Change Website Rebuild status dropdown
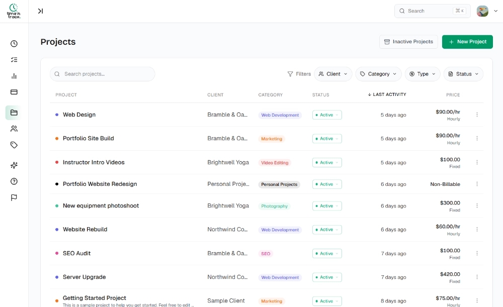Screen dimensions: 503x307 pyautogui.click(x=327, y=230)
